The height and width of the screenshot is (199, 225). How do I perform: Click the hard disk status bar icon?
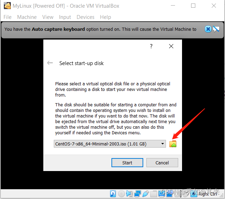[x=113, y=194]
